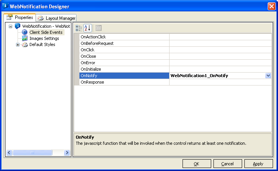Switch to the Properties tab

tap(20, 17)
